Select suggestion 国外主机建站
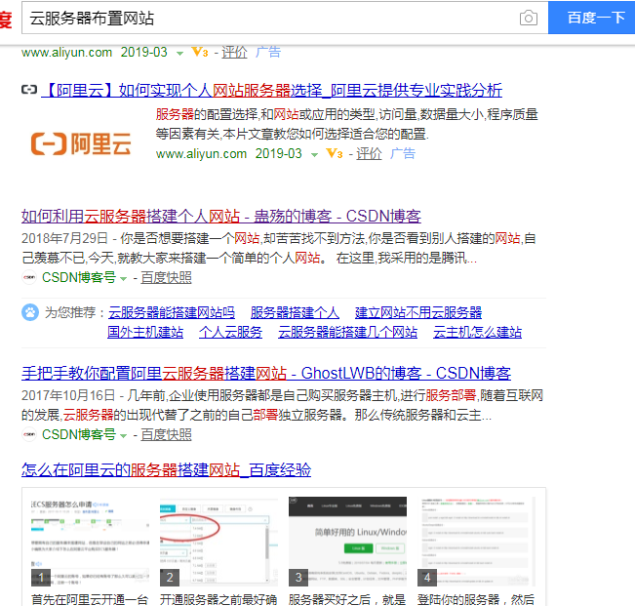The width and height of the screenshot is (635, 606). pos(145,332)
